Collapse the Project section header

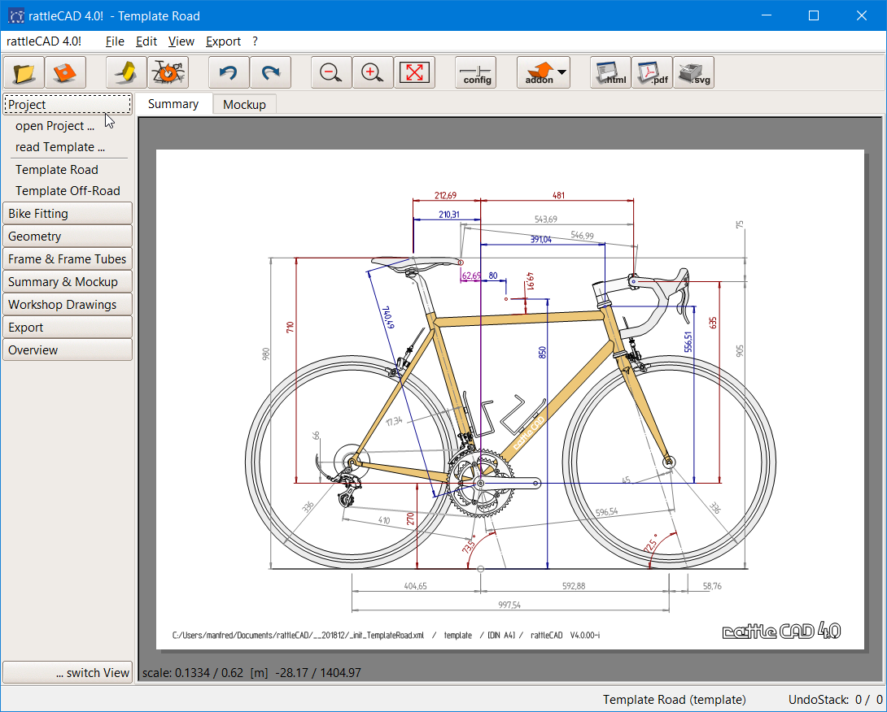tap(68, 105)
